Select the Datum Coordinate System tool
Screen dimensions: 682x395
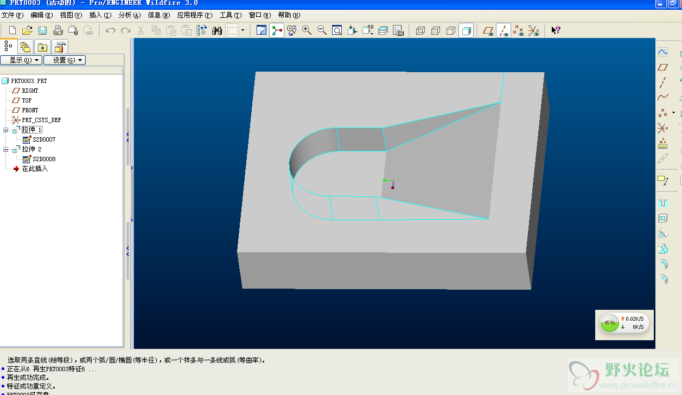(x=662, y=128)
